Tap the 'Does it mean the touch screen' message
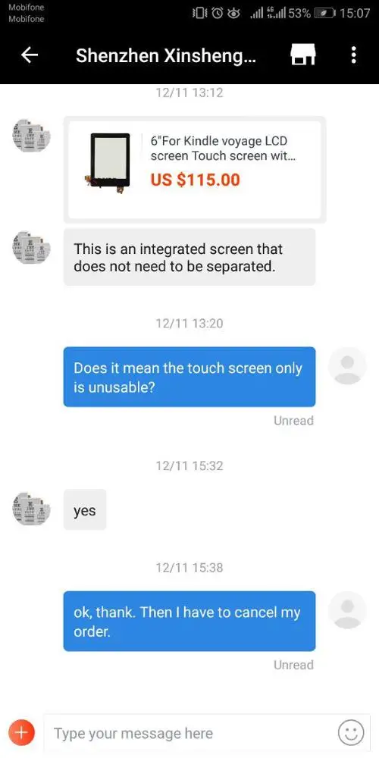This screenshot has width=379, height=758. [x=189, y=377]
